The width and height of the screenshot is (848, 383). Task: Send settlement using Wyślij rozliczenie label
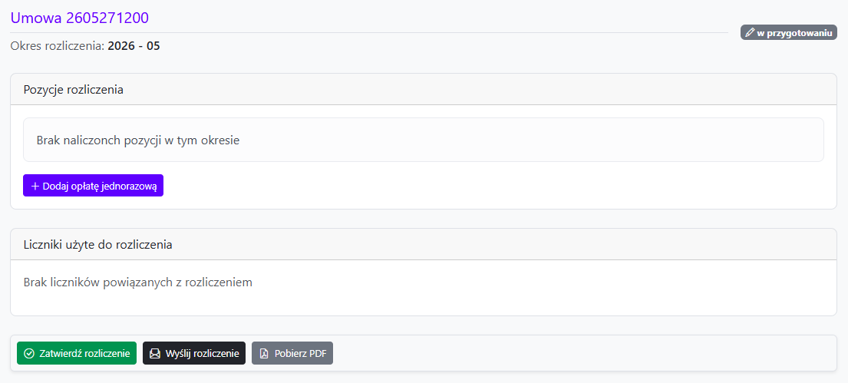click(x=203, y=354)
